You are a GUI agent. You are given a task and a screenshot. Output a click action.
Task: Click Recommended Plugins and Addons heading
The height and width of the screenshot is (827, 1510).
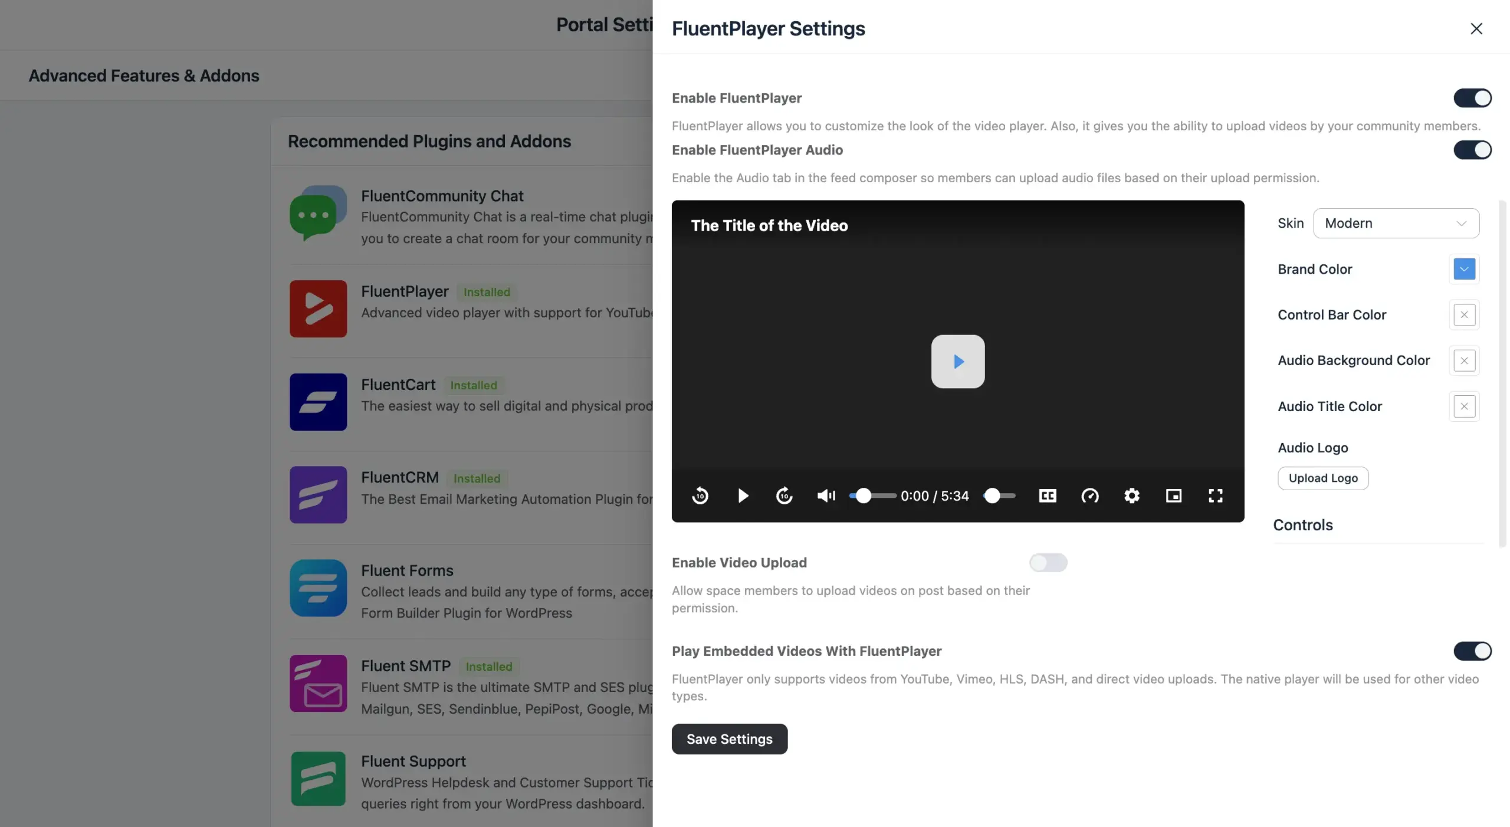click(429, 141)
